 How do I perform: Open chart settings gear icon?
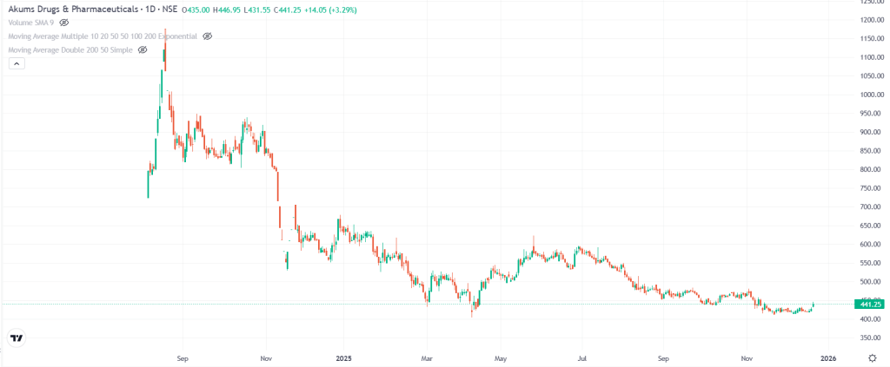(x=872, y=357)
